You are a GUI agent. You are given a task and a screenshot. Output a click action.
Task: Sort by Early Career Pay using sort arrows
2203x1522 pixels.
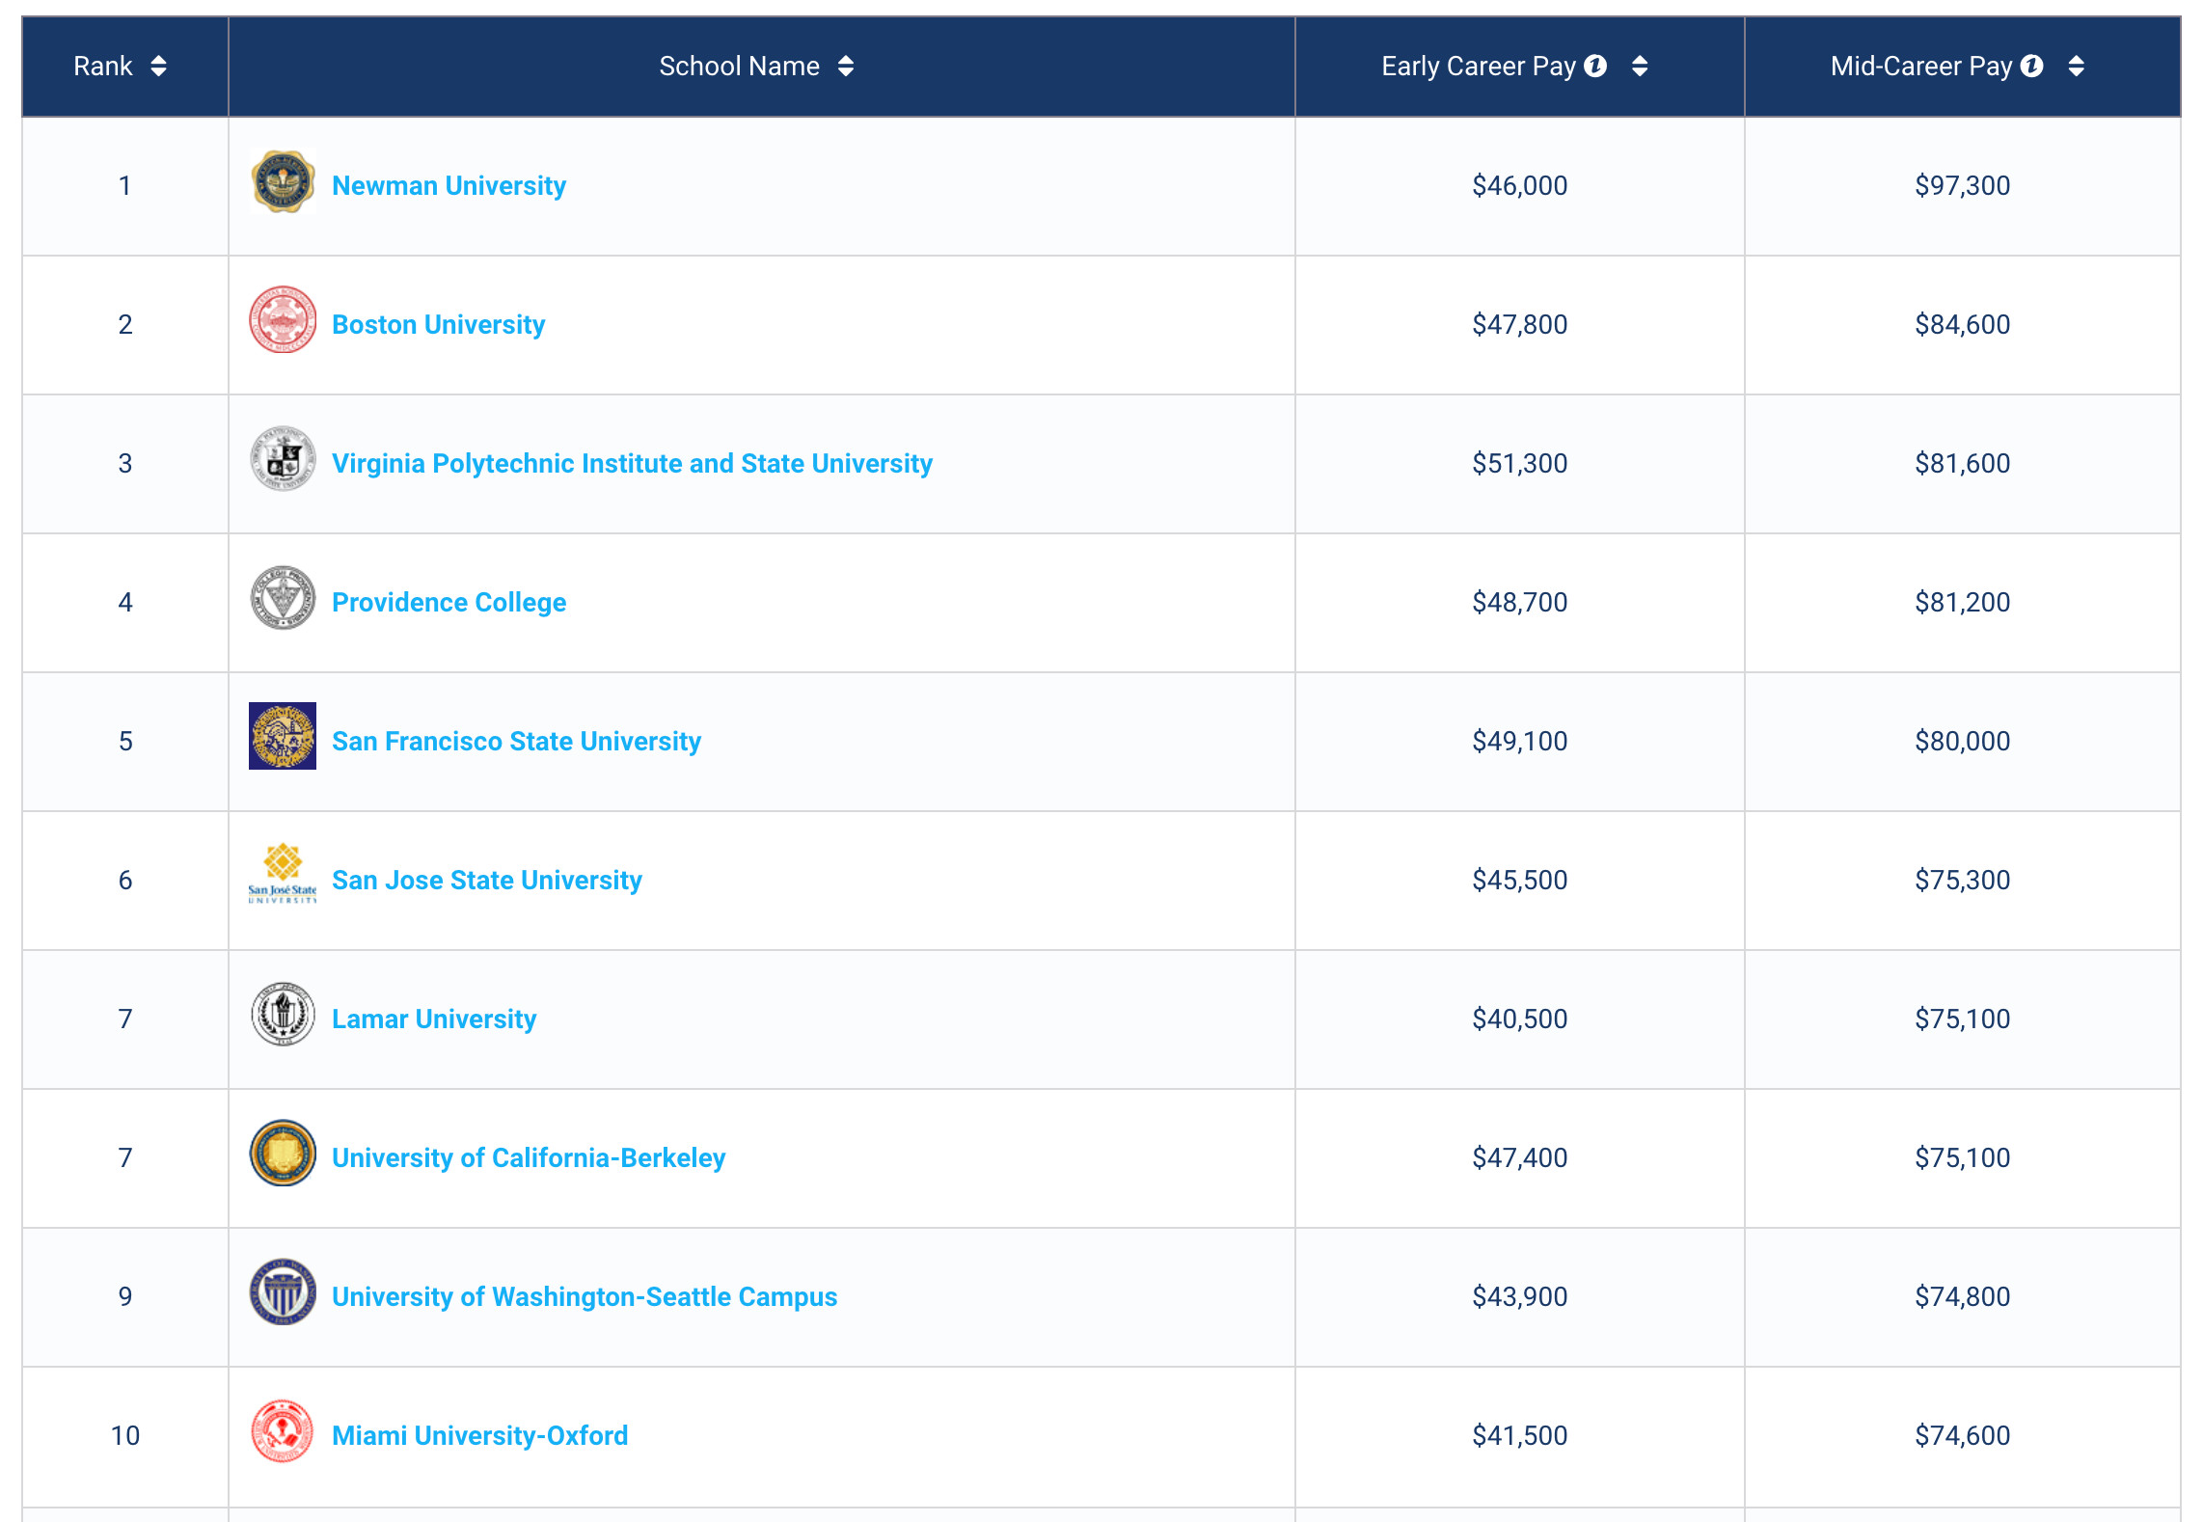tap(1640, 67)
